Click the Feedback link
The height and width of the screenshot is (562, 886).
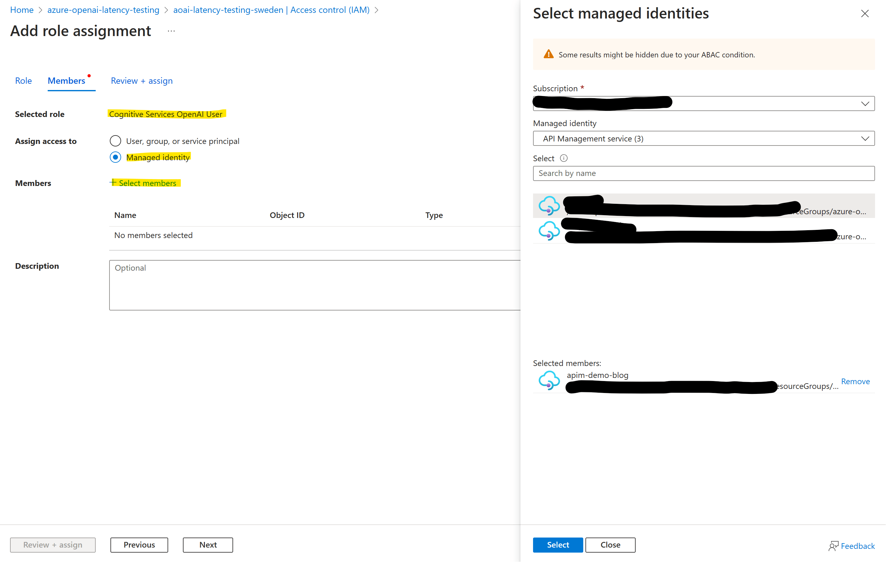858,546
